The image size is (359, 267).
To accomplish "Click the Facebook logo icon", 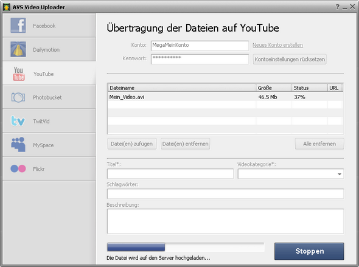I will pyautogui.click(x=18, y=26).
